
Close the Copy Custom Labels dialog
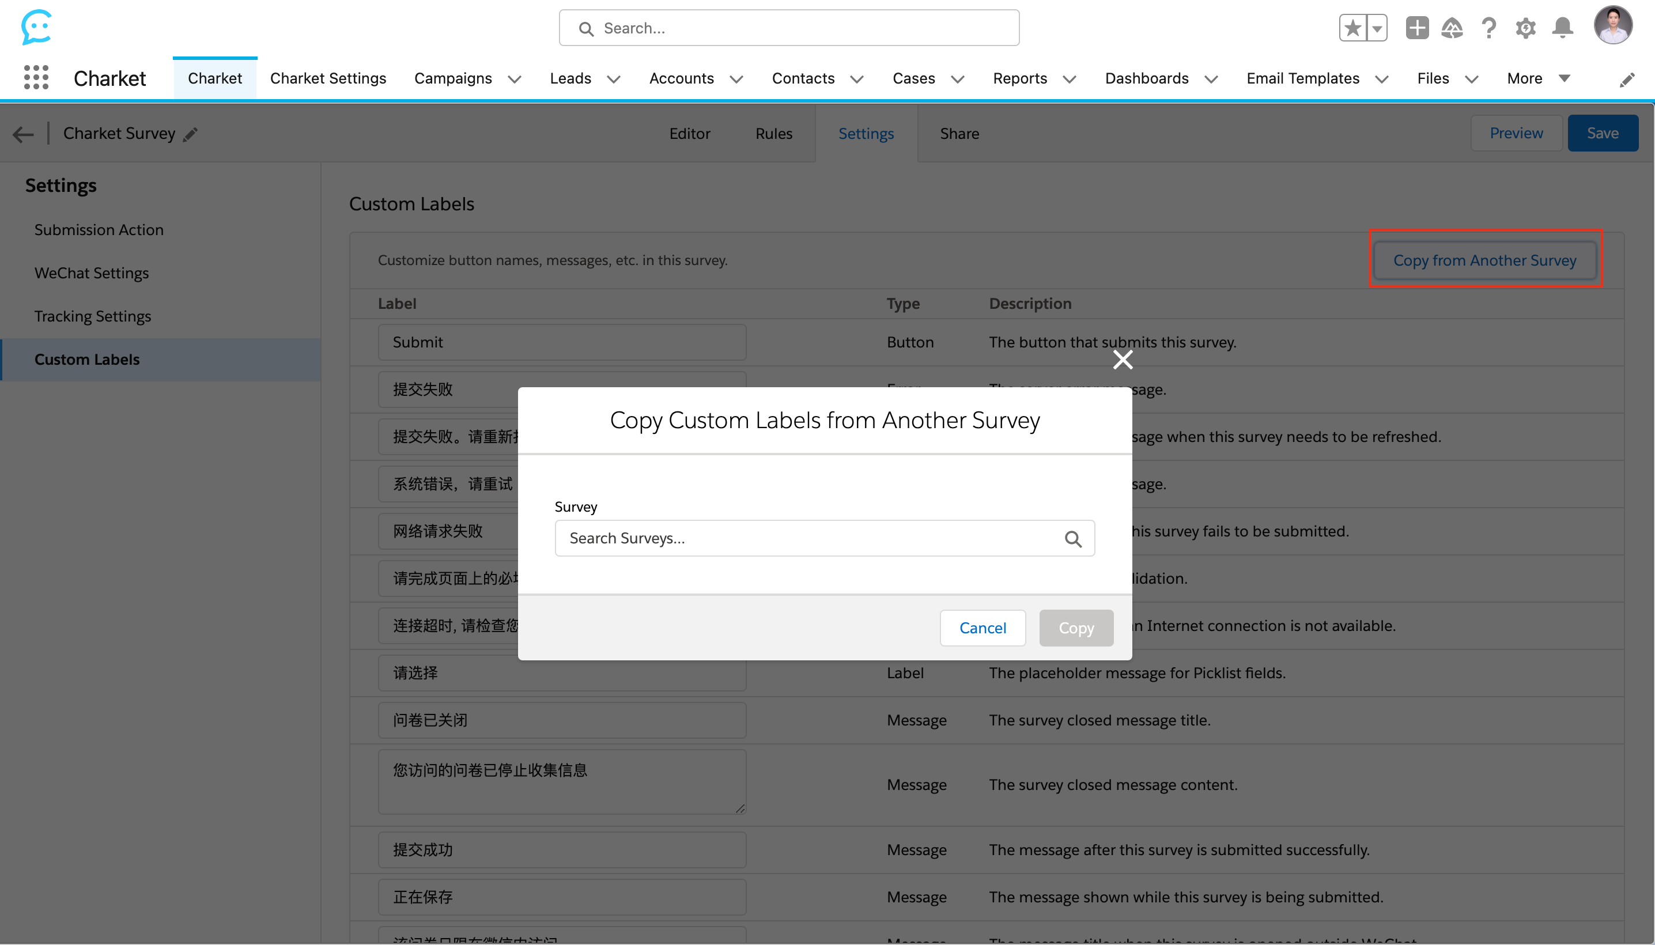pos(1122,360)
